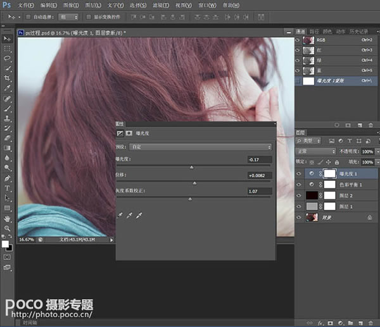Screen dimensions: 380x327
Task: Select the Crop tool
Action: [x=8, y=78]
